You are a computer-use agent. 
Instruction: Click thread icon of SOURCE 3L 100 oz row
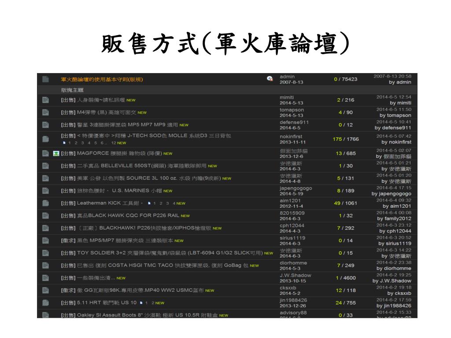click(x=45, y=178)
